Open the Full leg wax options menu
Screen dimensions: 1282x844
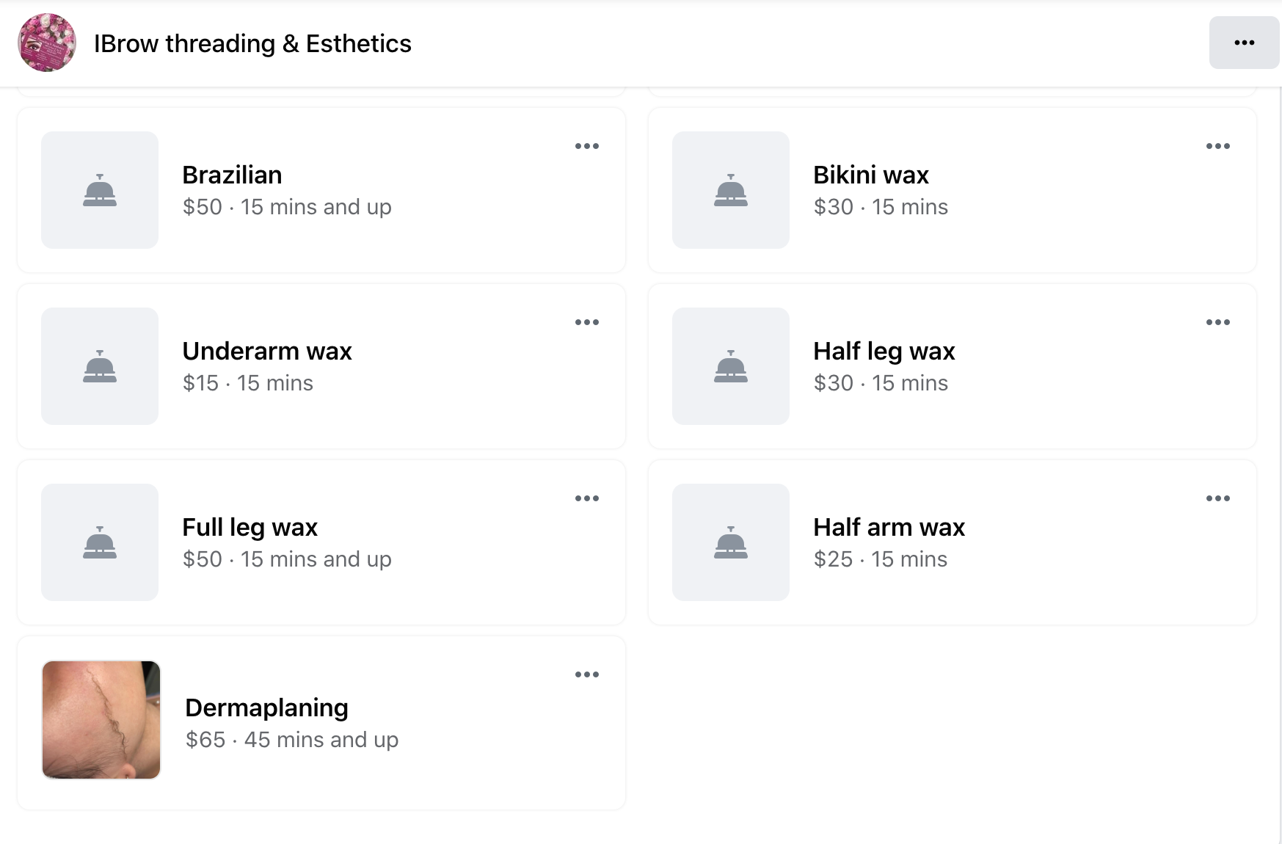click(x=586, y=498)
